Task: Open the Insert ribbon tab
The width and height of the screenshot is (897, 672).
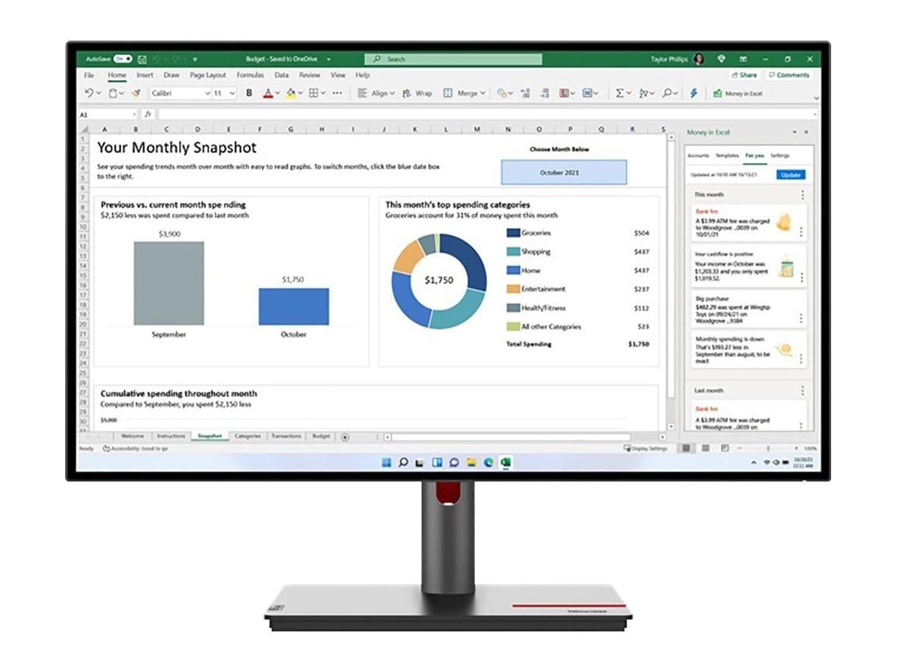Action: pyautogui.click(x=145, y=75)
